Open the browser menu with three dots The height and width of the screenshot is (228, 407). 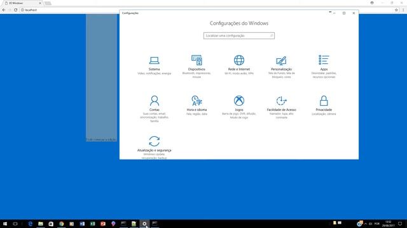point(403,10)
